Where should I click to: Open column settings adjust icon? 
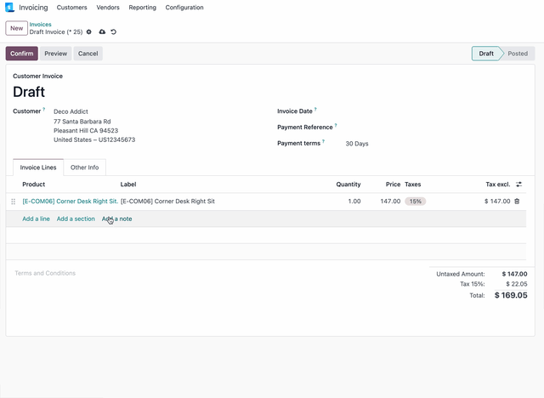pyautogui.click(x=518, y=185)
